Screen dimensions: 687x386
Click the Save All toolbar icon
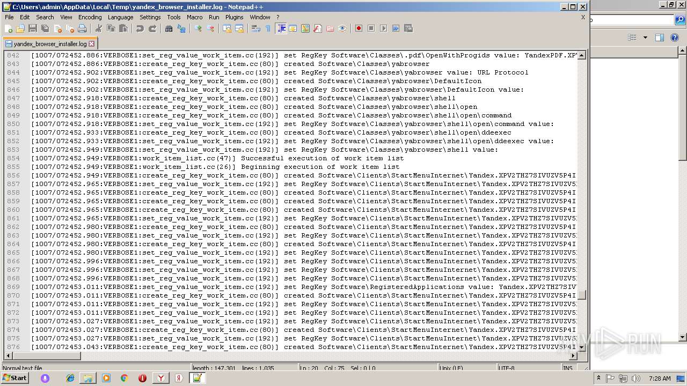pos(45,28)
